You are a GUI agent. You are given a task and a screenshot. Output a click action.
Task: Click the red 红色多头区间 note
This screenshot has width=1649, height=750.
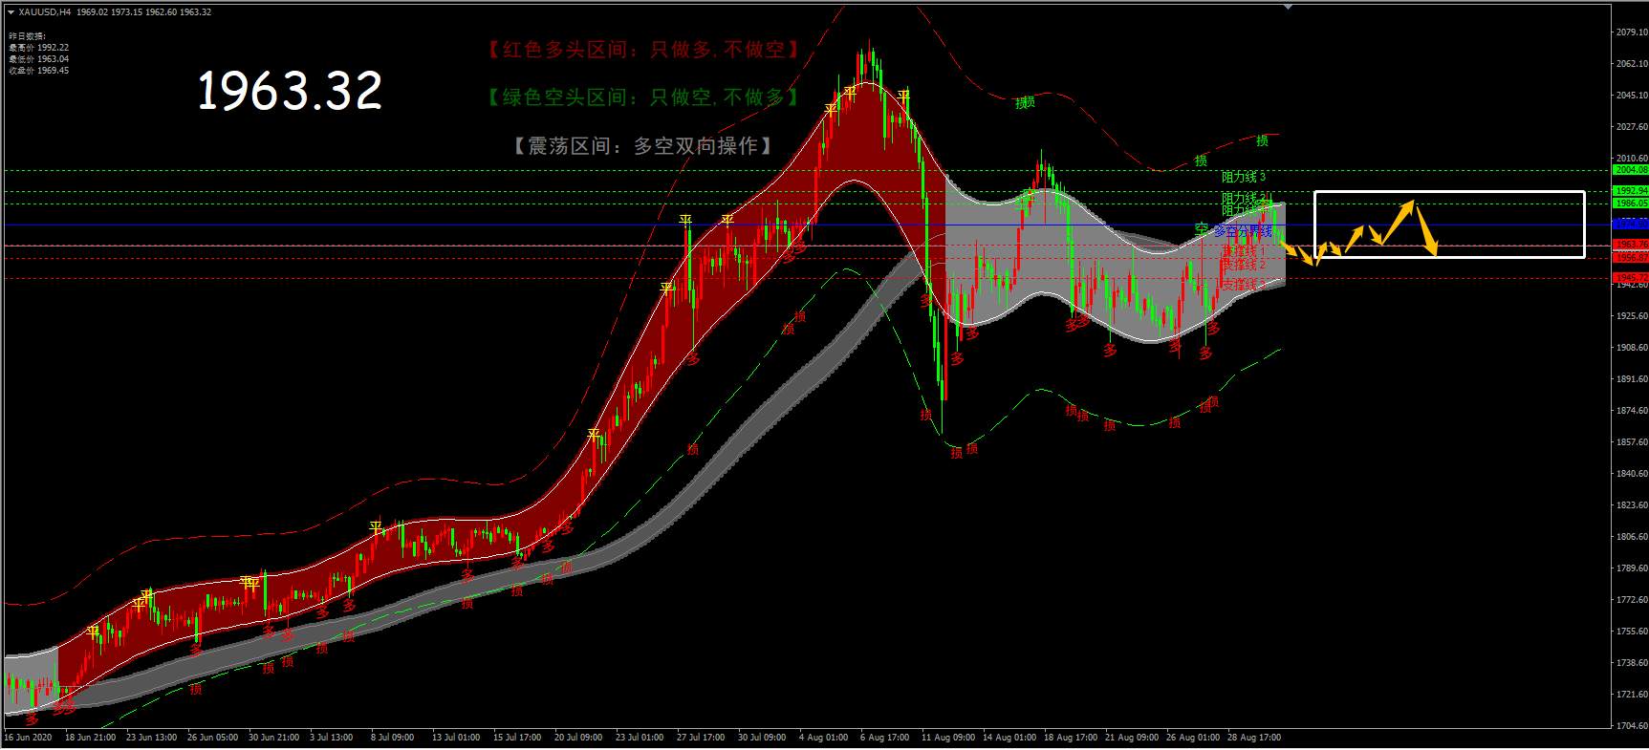[x=642, y=50]
